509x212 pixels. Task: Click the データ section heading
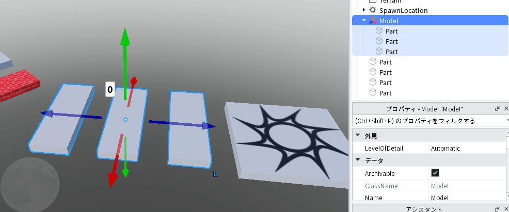(x=374, y=160)
